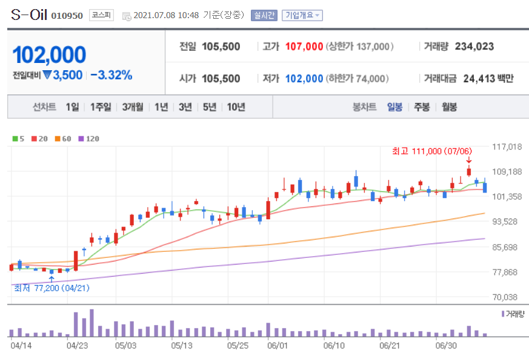Viewport: 529px width, 359px height.
Task: Click the 거래량 value 234,023
Action: 474,47
